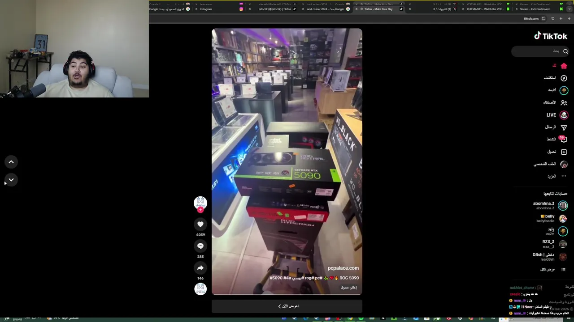Follow the creator via red plus badge
574x322 pixels.
tap(200, 210)
